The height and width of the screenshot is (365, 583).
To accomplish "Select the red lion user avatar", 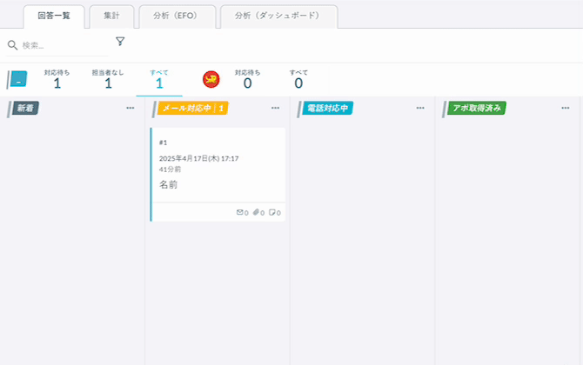I will 211,79.
